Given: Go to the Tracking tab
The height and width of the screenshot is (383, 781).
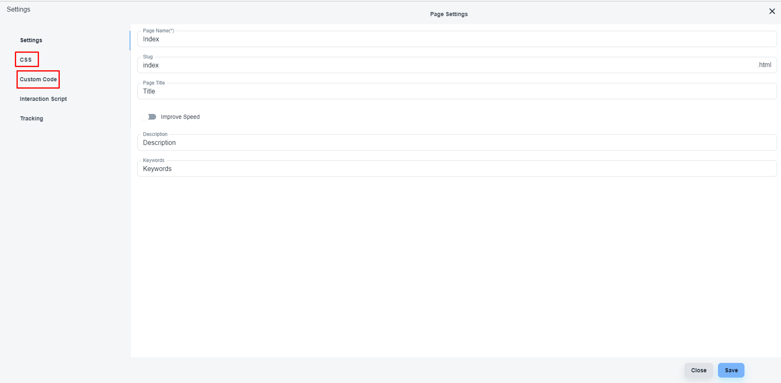Looking at the screenshot, I should [32, 119].
